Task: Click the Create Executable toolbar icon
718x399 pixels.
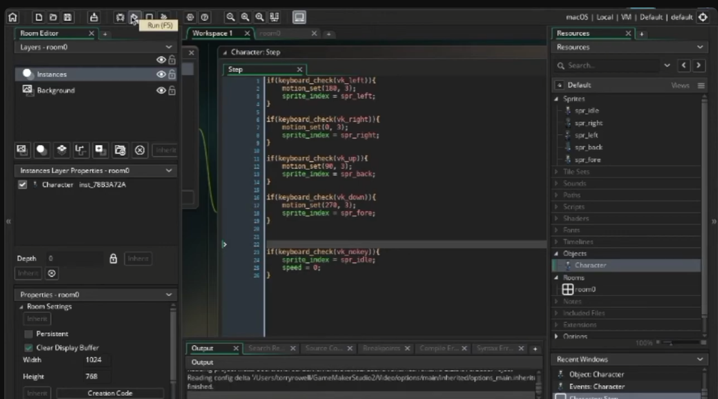Action: (93, 17)
